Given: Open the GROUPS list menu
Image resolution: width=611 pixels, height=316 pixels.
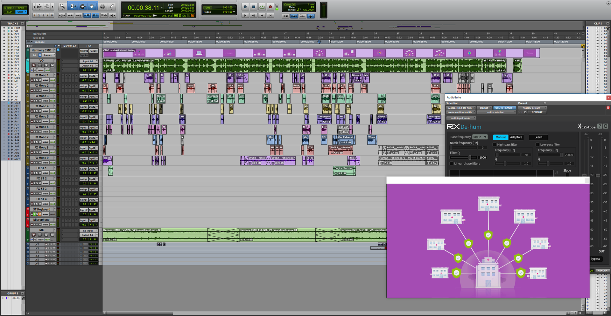Looking at the screenshot, I should coord(22,293).
